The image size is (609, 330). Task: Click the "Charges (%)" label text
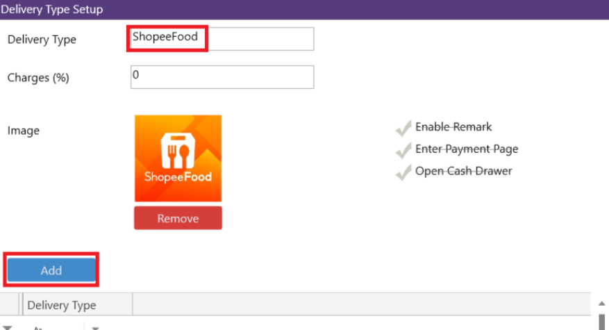pyautogui.click(x=38, y=78)
